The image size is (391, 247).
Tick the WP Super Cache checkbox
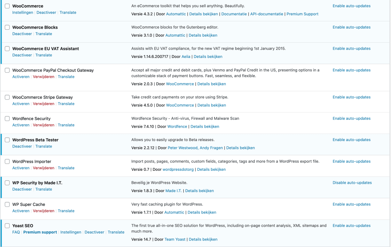(x=7, y=204)
